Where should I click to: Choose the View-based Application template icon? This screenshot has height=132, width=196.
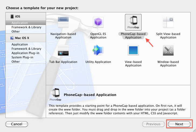click(x=133, y=50)
